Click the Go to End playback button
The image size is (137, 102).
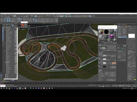pyautogui.click(x=117, y=85)
